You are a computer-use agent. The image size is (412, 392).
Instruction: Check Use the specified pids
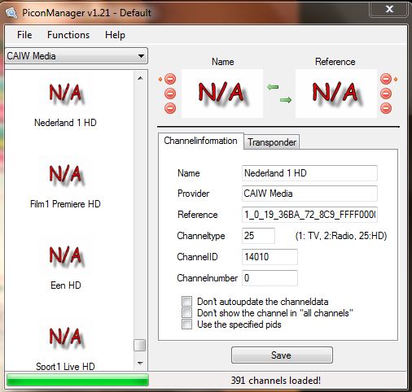coord(186,324)
